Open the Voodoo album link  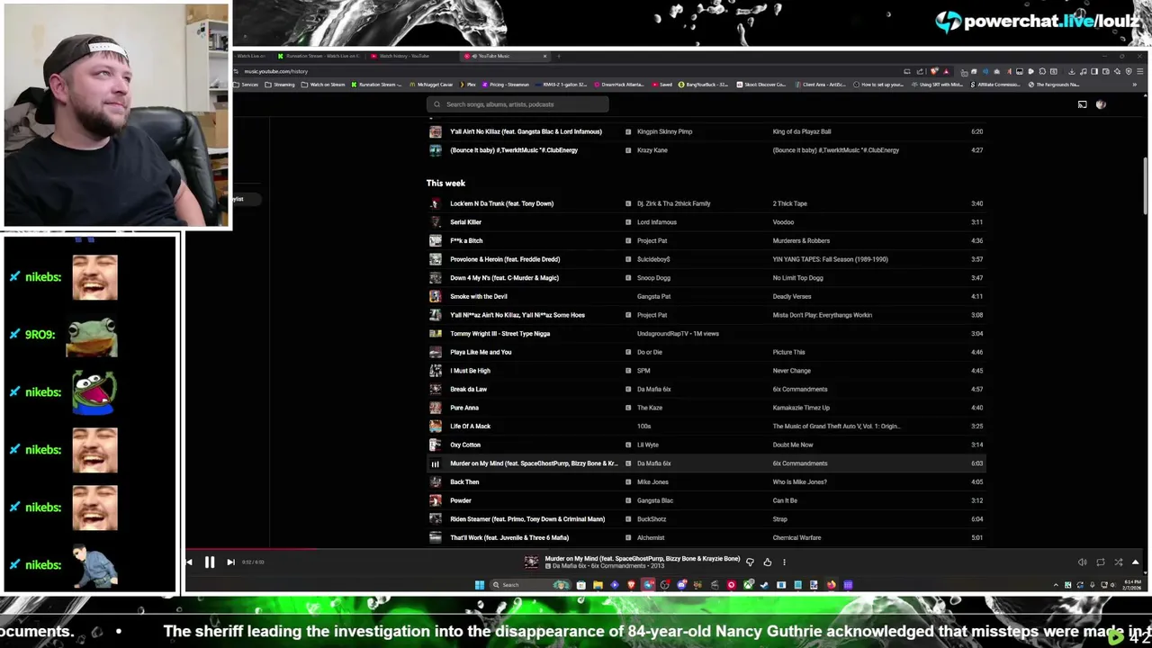(783, 222)
